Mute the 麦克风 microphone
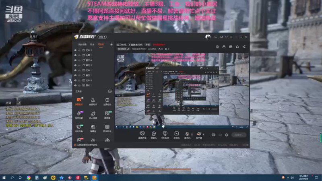This screenshot has width=322, height=181. [187, 135]
